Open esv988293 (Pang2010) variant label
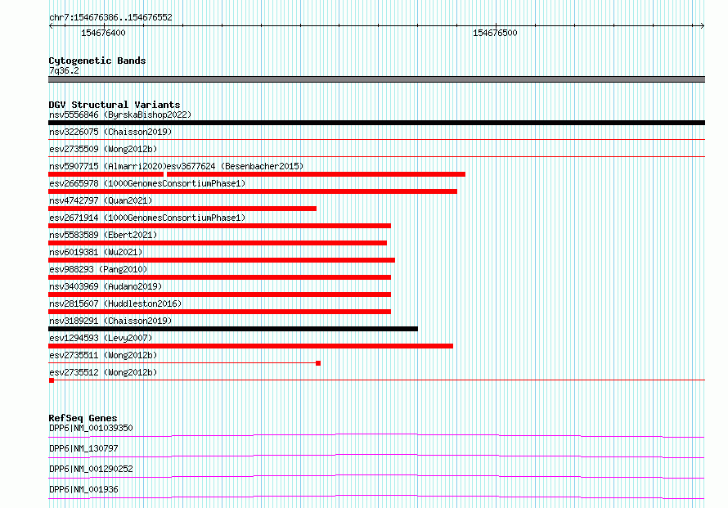 [x=98, y=269]
